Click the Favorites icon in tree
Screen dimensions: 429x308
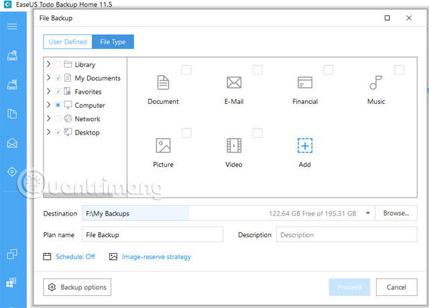68,91
